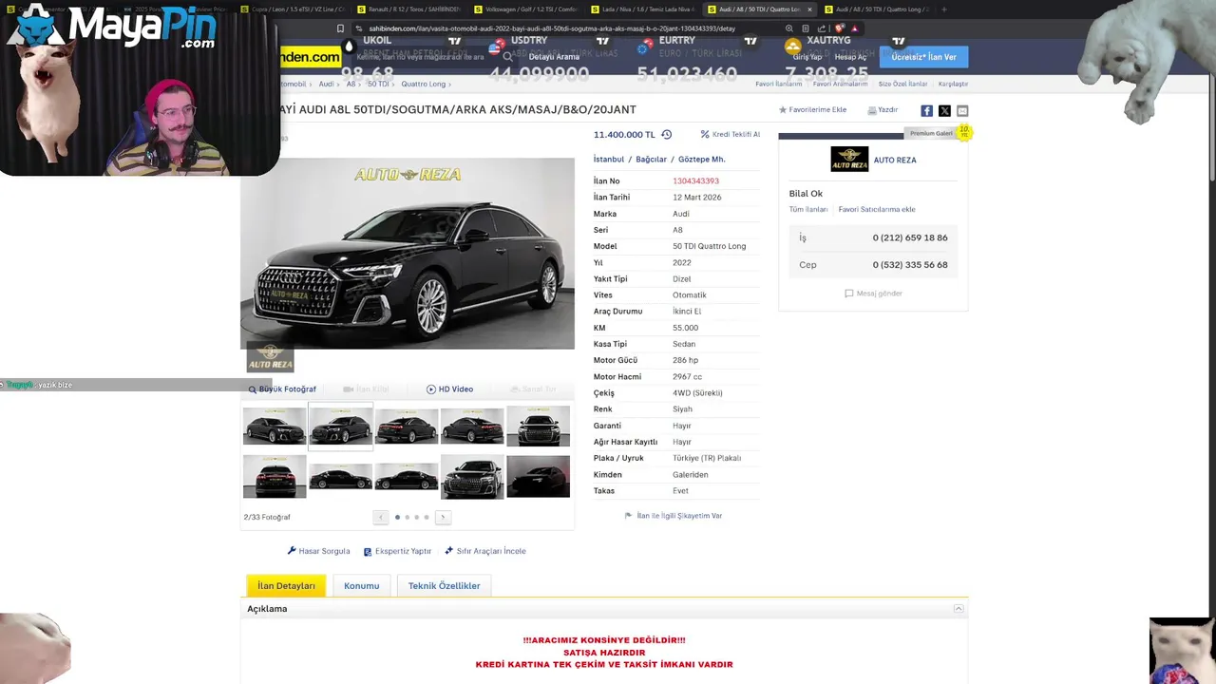Click Ücretsiz İlan Ver button
The height and width of the screenshot is (684, 1216).
(923, 57)
